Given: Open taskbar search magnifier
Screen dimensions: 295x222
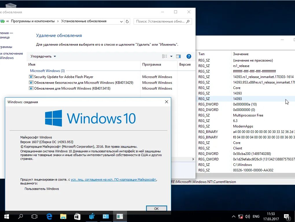Looking at the screenshot, I should tap(20, 217).
